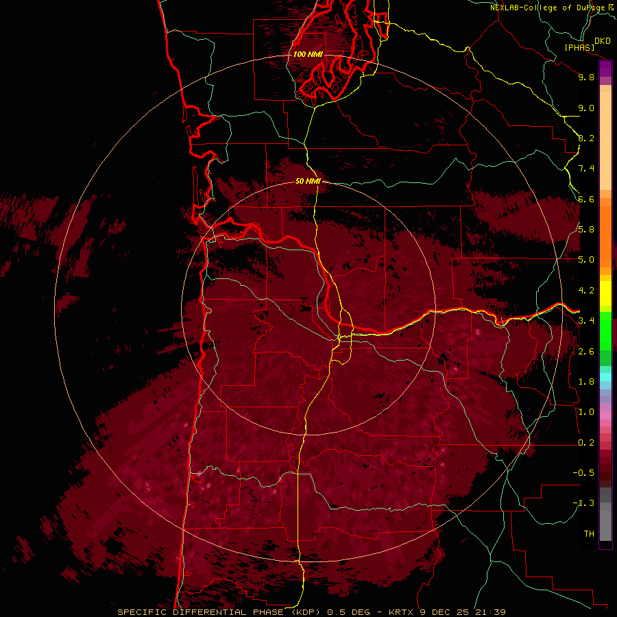Click the yellow colorbar segment
The image size is (617, 617).
point(605,293)
